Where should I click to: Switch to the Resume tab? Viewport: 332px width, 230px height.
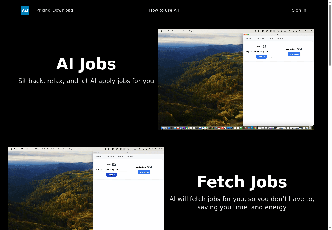point(270,38)
